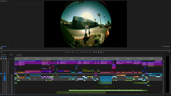Toggle V1 source patching

coord(1,73)
